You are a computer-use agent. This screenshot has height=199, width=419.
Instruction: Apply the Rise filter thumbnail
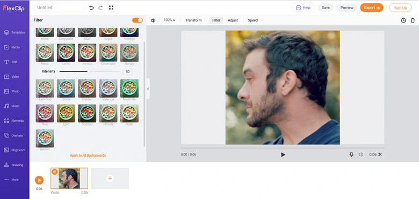[45, 113]
